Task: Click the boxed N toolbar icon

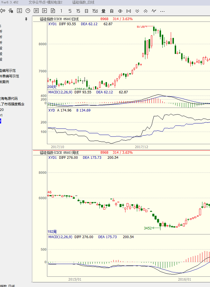Action: click(36, 11)
